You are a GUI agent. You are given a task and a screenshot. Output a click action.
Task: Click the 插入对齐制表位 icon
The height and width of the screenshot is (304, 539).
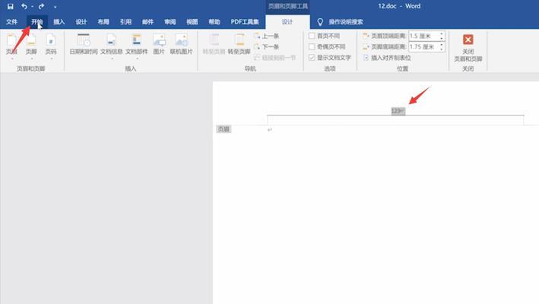point(366,58)
